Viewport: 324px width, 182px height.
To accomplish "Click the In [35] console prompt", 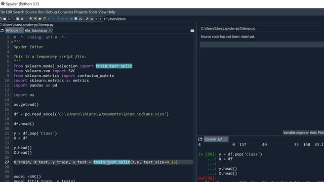I will click(x=207, y=154).
